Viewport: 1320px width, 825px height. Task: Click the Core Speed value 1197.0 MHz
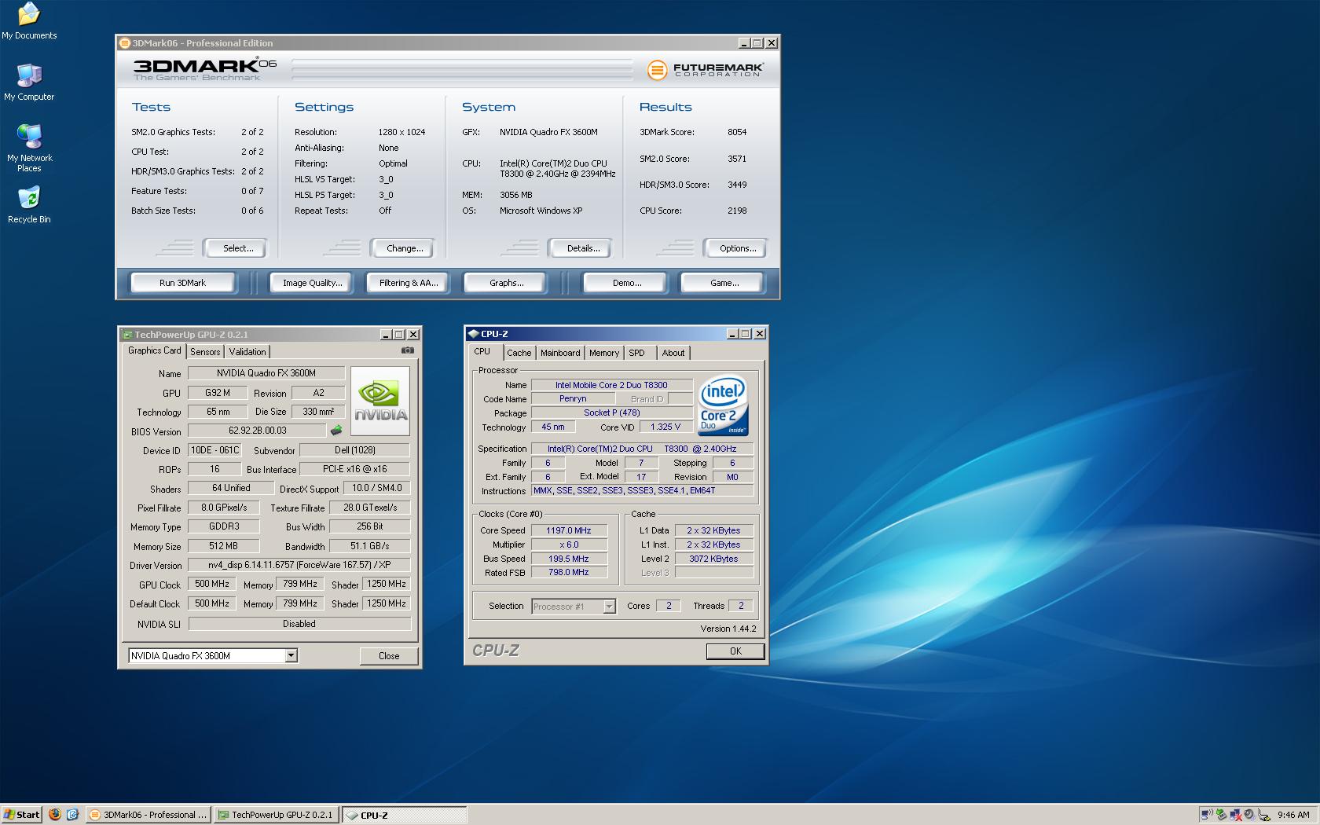point(569,530)
